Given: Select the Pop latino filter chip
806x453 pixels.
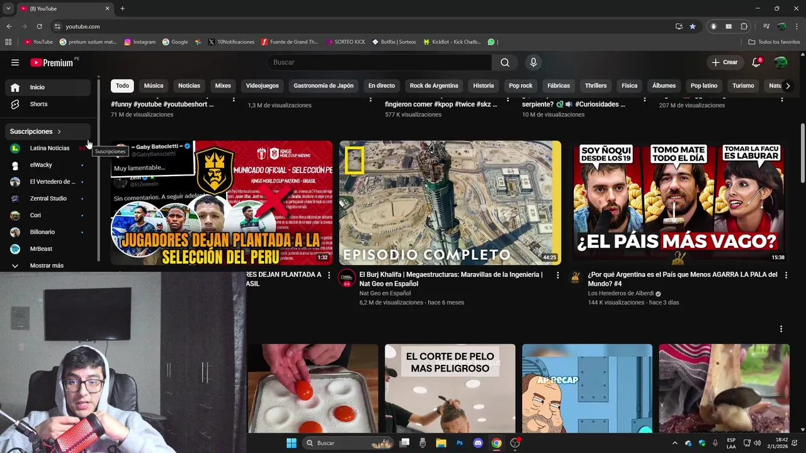Looking at the screenshot, I should (704, 86).
